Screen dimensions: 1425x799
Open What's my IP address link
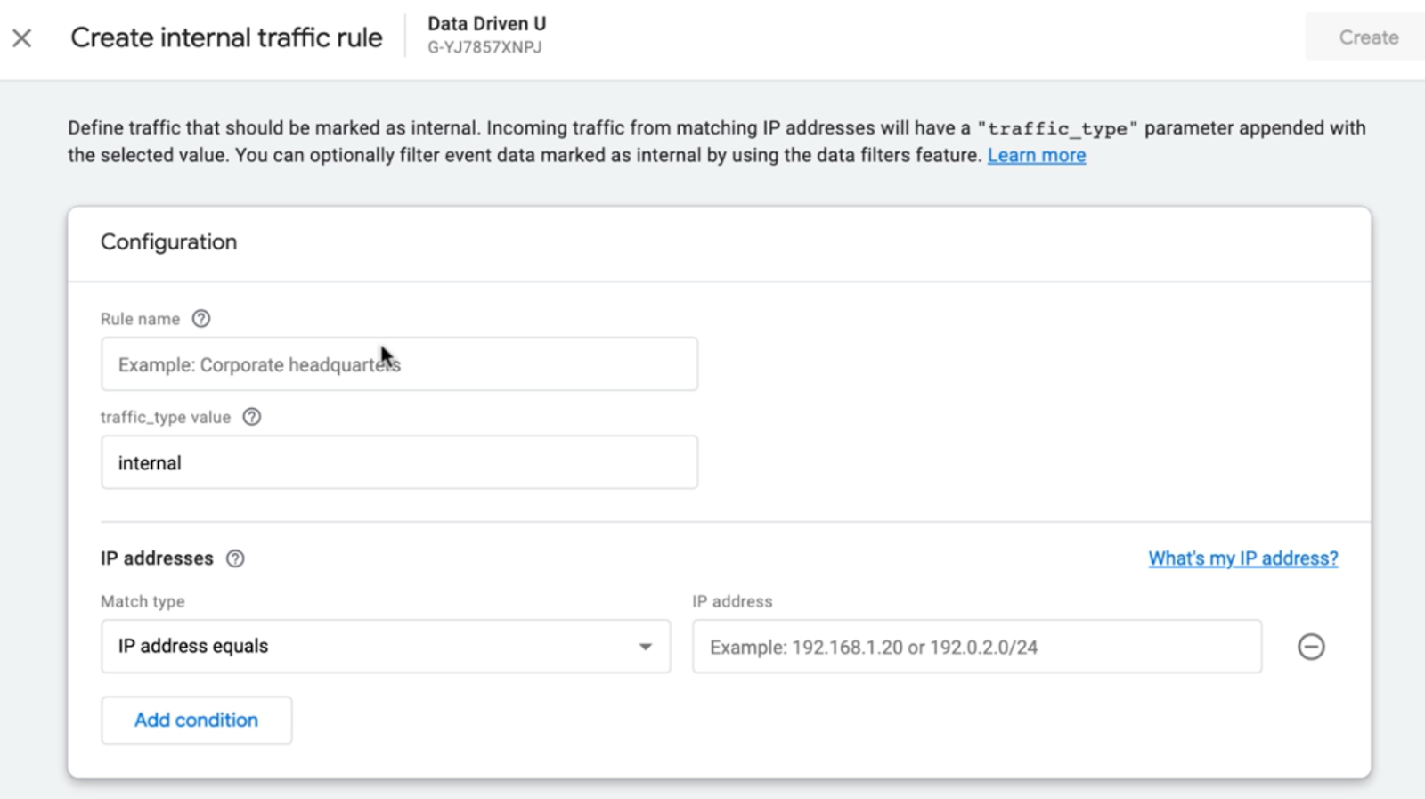pyautogui.click(x=1242, y=558)
